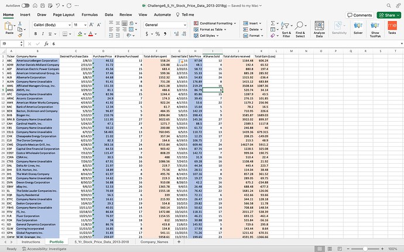Apply comma style format

pos(165,34)
